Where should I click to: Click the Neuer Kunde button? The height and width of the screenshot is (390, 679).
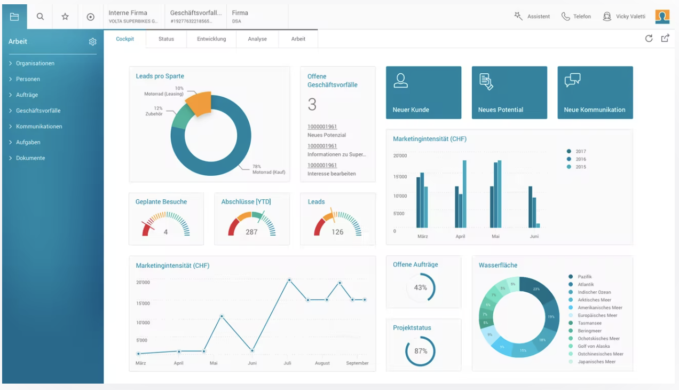pyautogui.click(x=423, y=92)
